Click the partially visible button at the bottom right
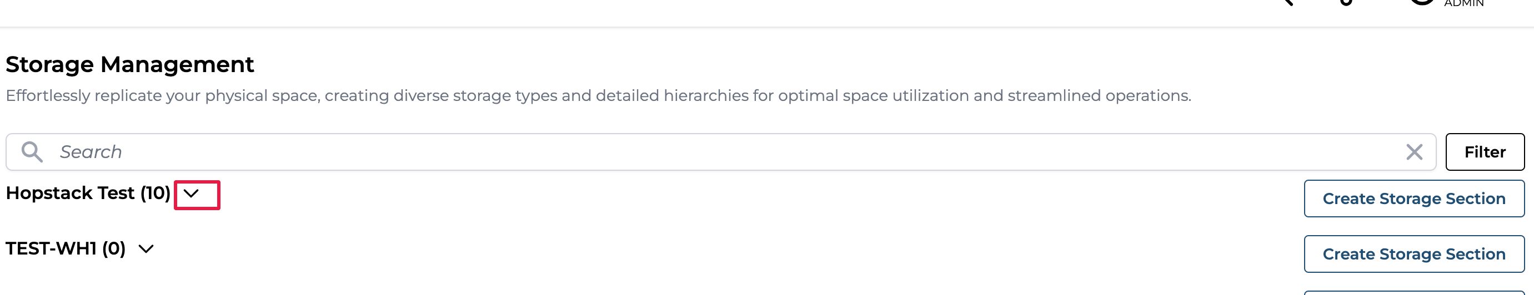This screenshot has height=295, width=1534. 1413,293
